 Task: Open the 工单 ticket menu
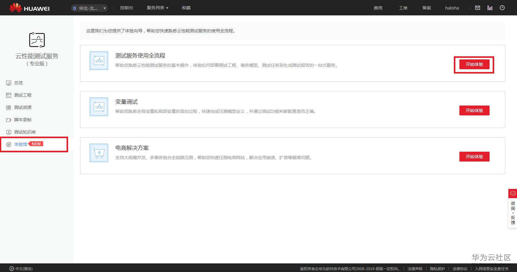(403, 8)
